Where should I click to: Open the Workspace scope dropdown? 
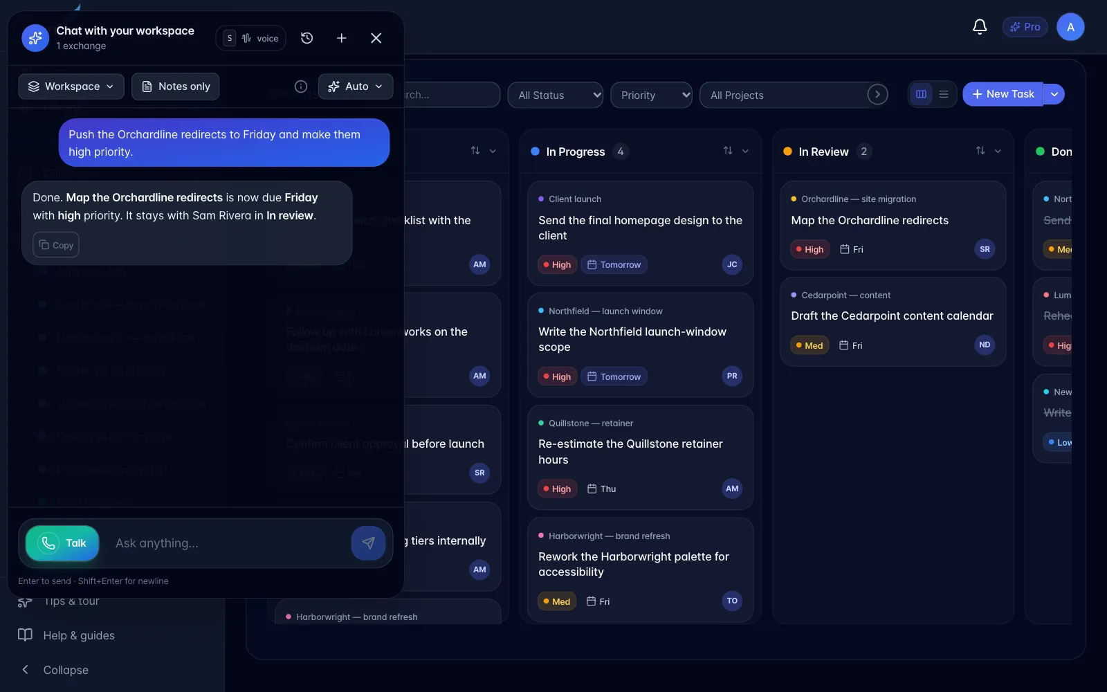(71, 86)
